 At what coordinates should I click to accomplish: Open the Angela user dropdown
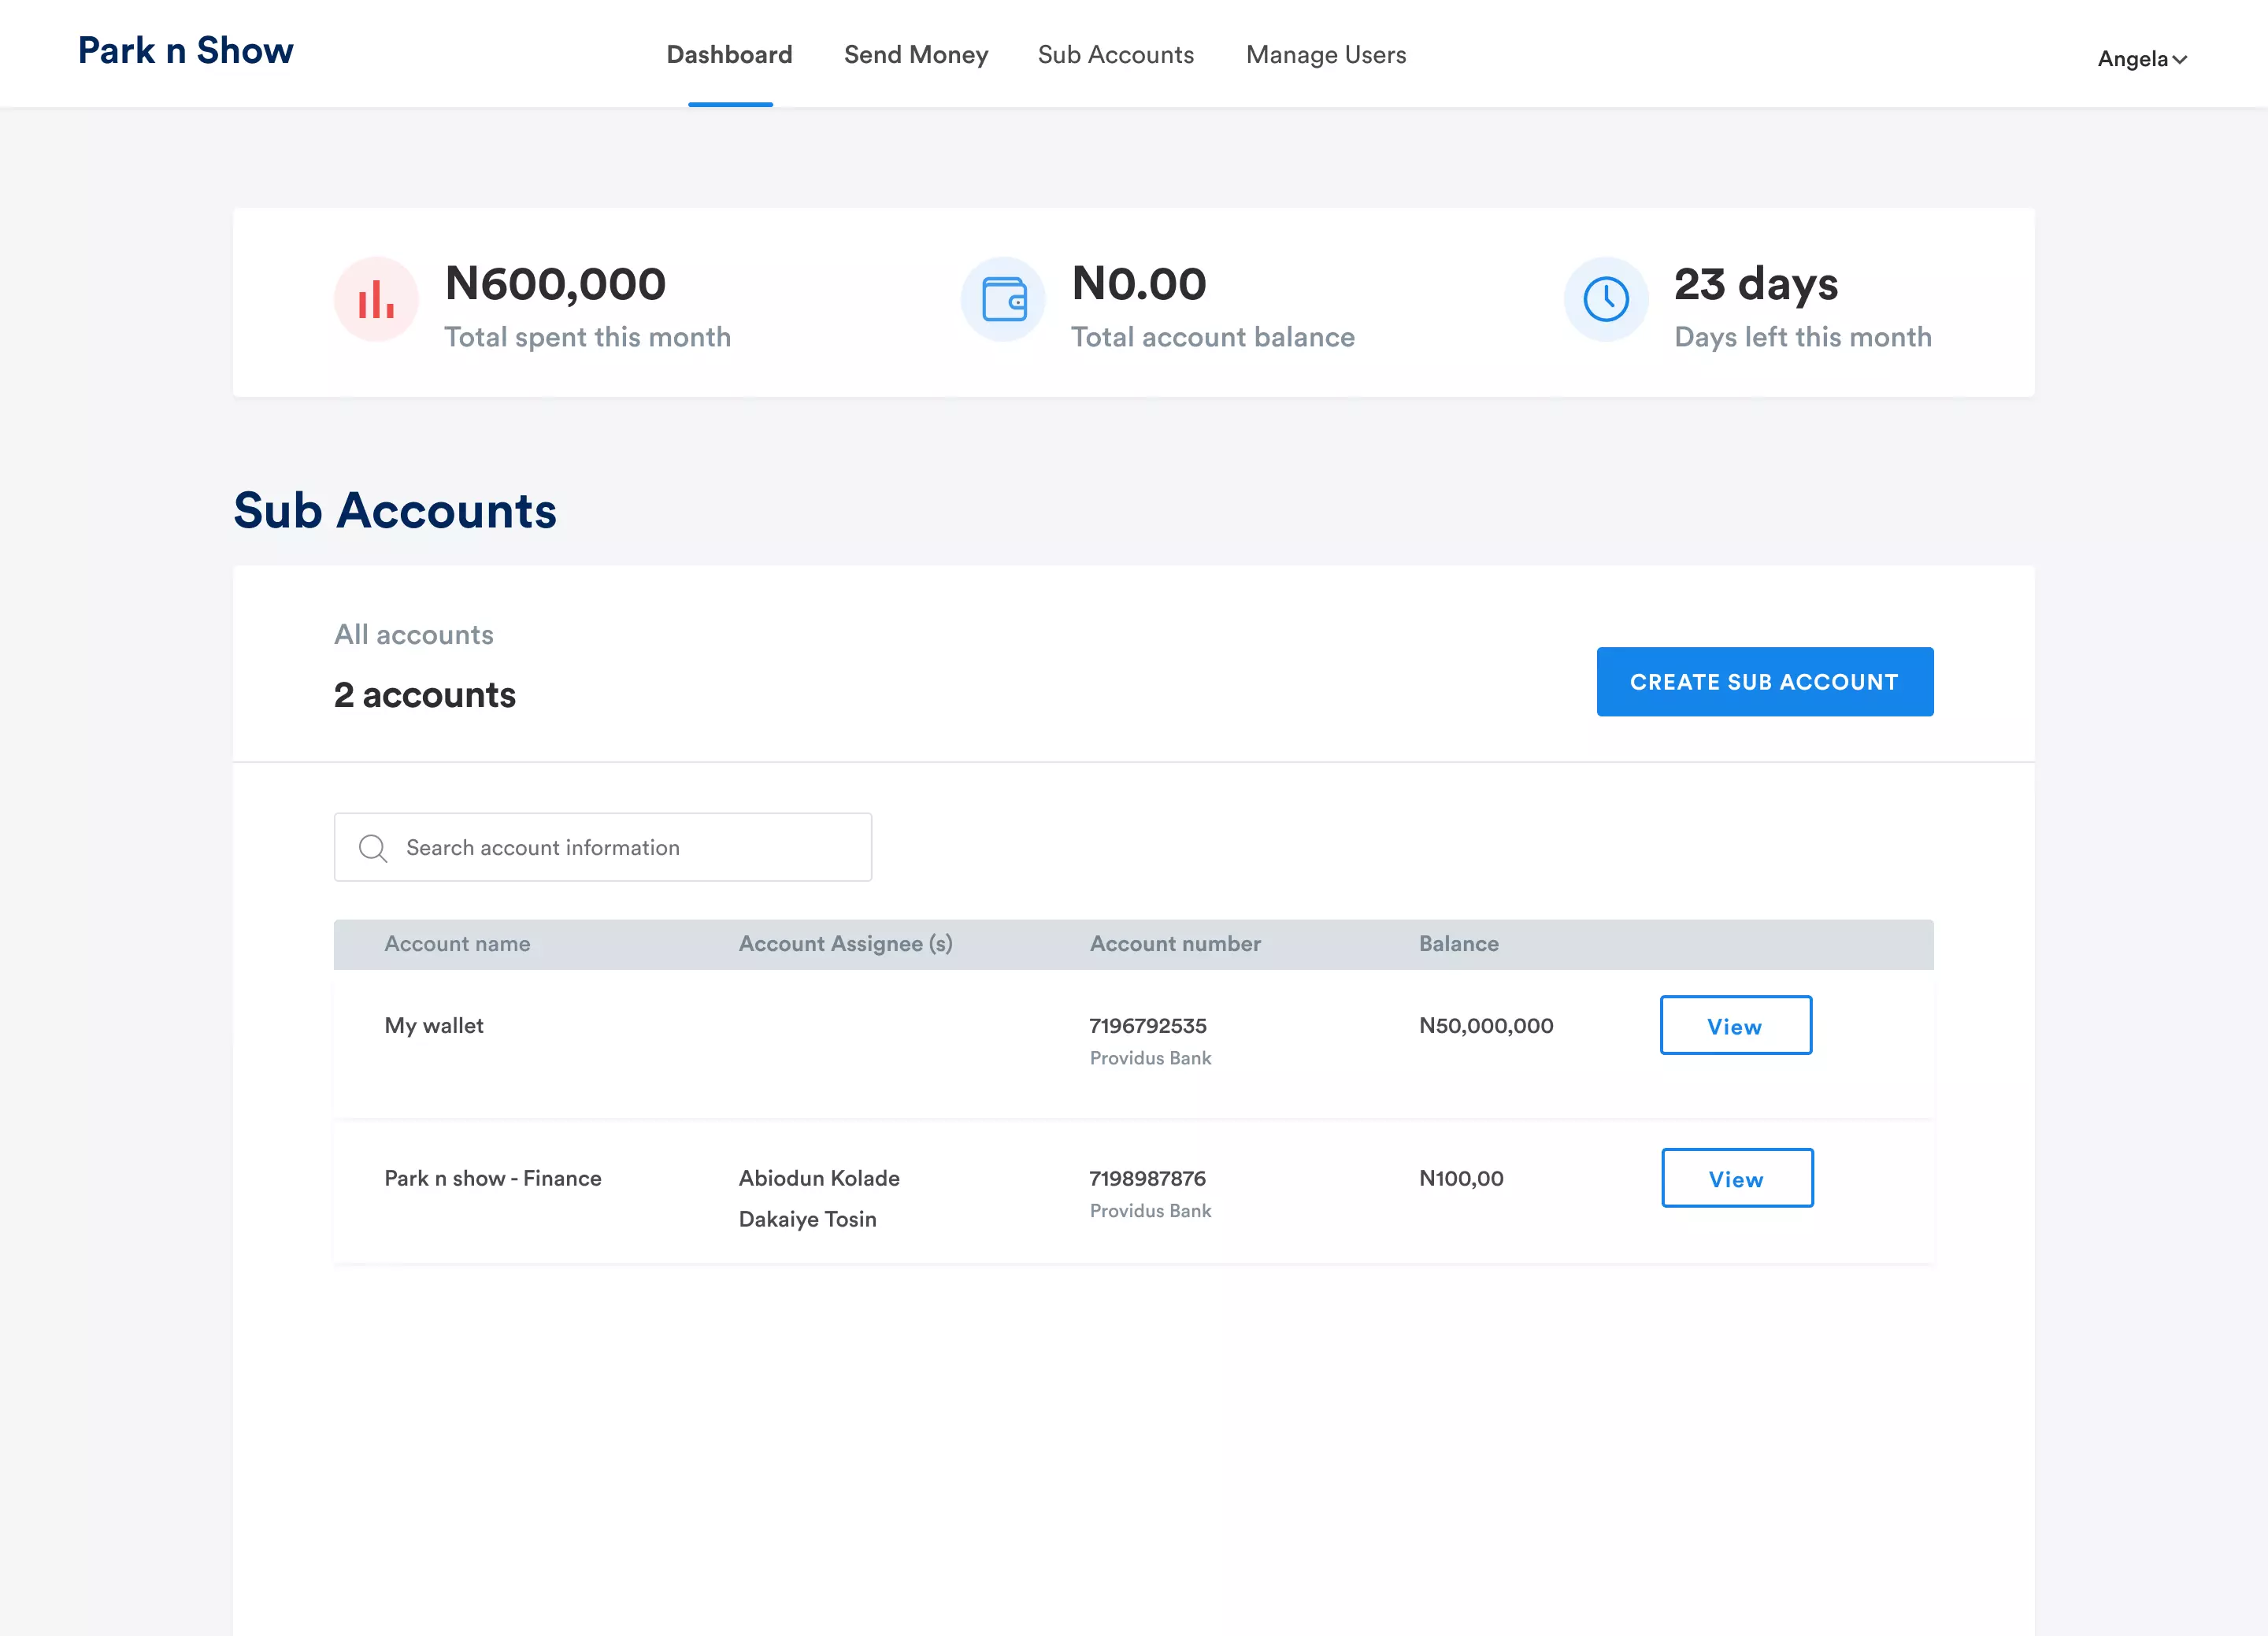[x=2142, y=59]
